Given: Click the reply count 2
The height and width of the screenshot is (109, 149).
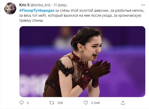Looking at the screenshot, I should pos(28,103).
